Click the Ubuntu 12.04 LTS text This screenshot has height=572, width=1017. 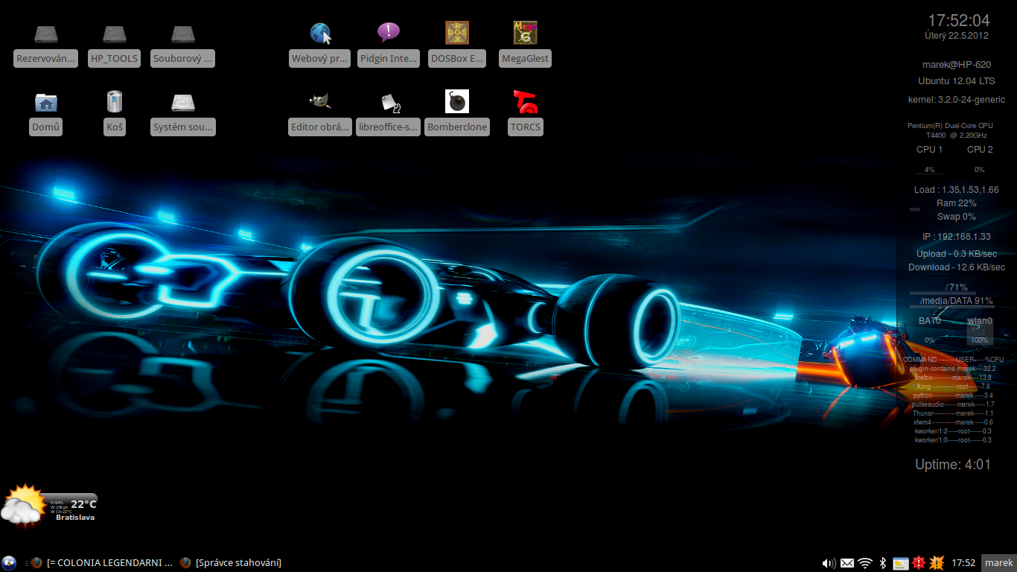(956, 81)
